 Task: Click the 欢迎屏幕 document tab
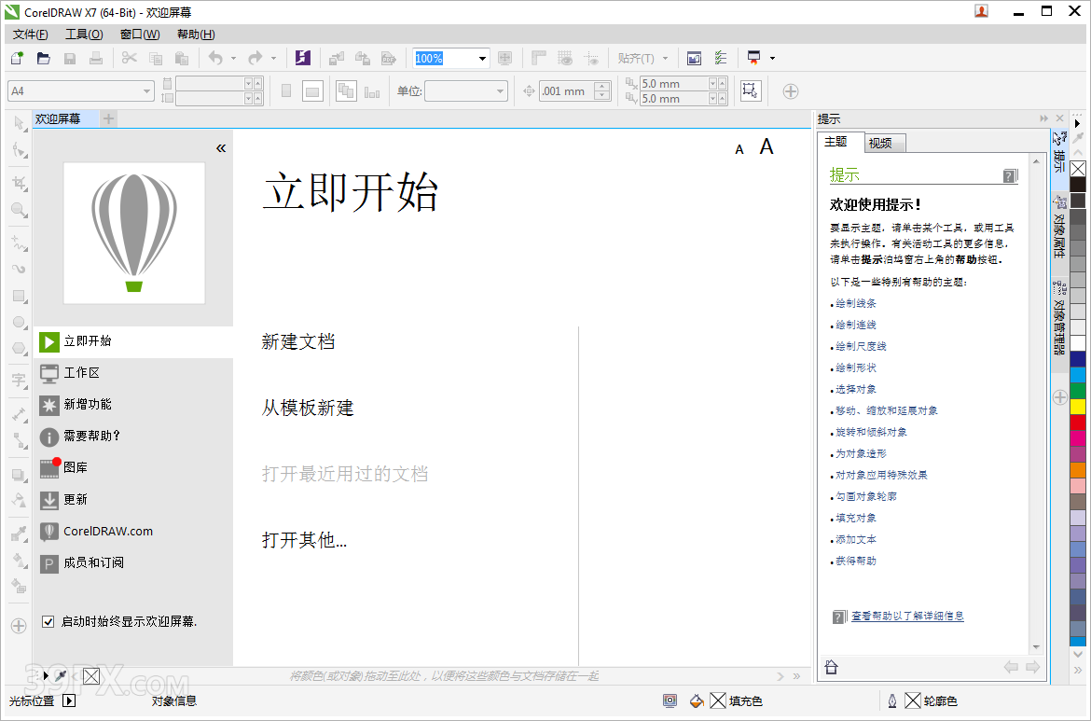[65, 119]
